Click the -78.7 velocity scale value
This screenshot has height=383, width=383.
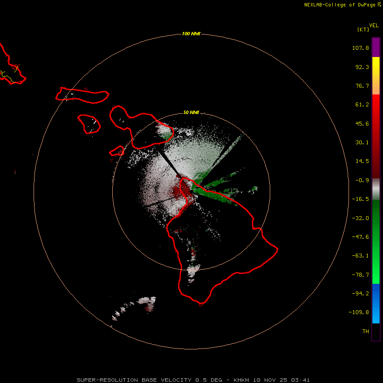[x=360, y=275]
